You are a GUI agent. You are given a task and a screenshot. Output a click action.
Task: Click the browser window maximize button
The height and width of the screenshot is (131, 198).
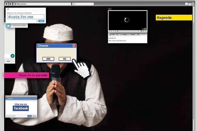pyautogui.click(x=190, y=4)
